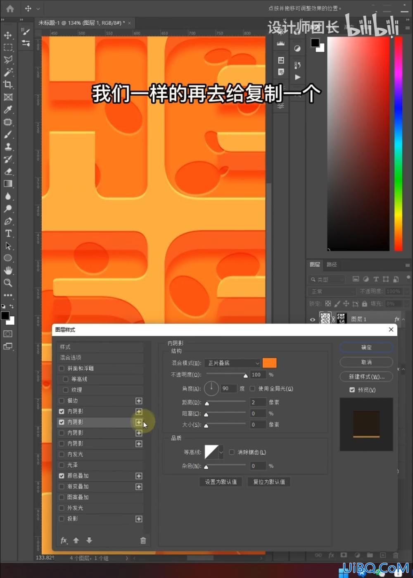The height and width of the screenshot is (578, 413).
Task: Open the Layers panel menu icon
Action: [408, 265]
